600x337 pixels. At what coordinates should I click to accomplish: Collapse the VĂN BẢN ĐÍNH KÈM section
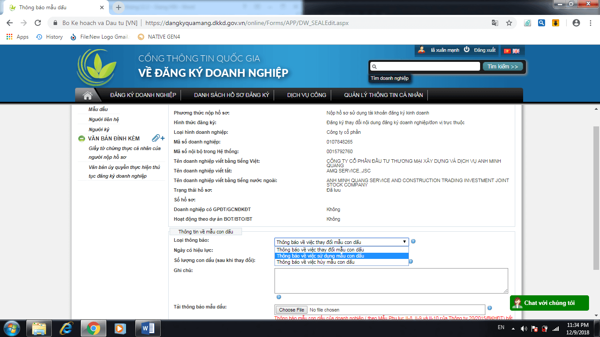tap(81, 139)
